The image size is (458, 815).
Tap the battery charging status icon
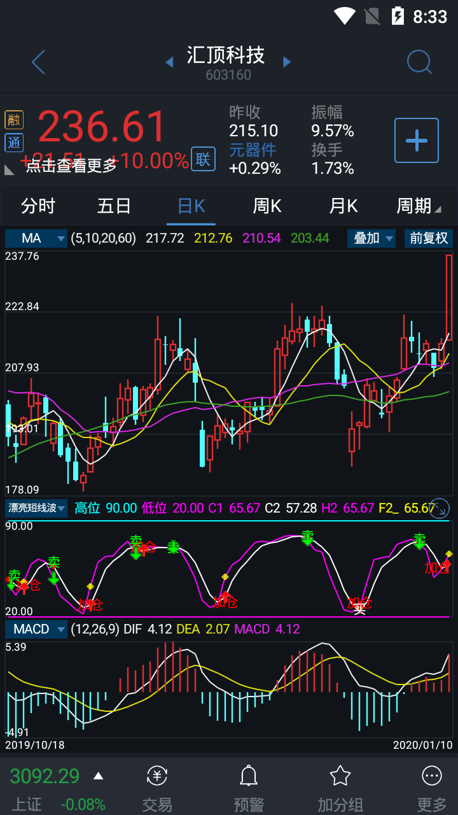click(398, 16)
